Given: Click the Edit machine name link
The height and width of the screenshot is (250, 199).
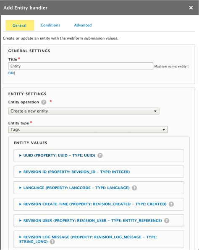Looking at the screenshot, I should click(11, 73).
